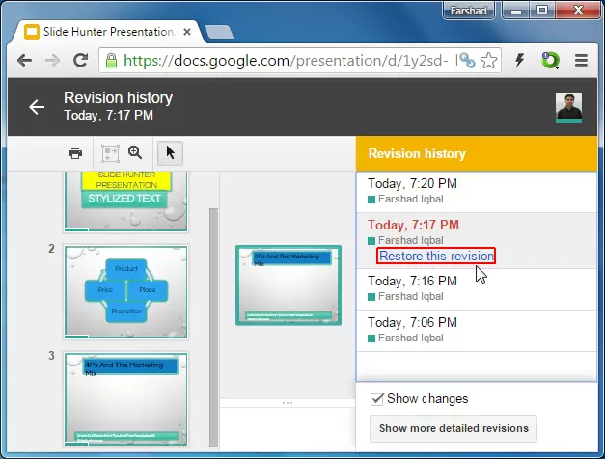Select the Today 7:20 PM revision
This screenshot has width=605, height=459.
tap(413, 184)
